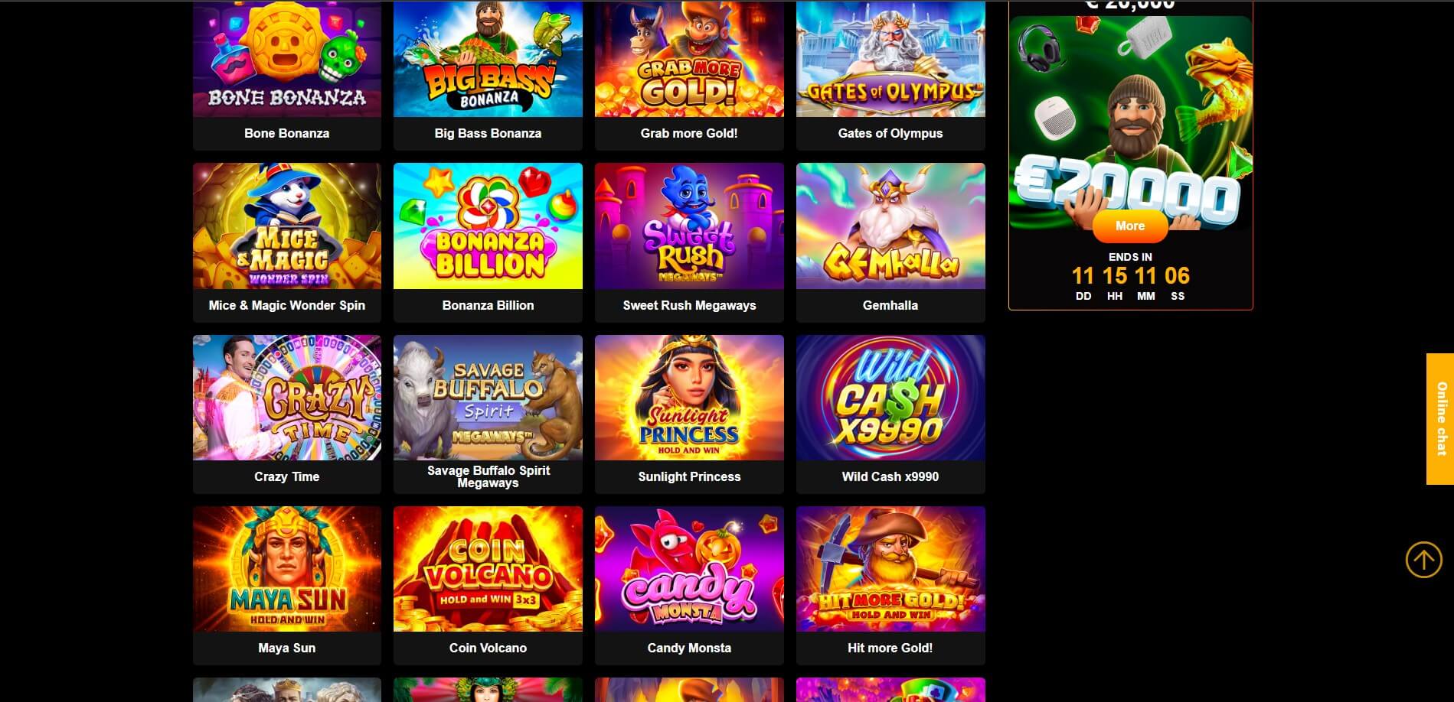Click Mice & Magic Wonder Spin thumbnail

click(x=287, y=226)
